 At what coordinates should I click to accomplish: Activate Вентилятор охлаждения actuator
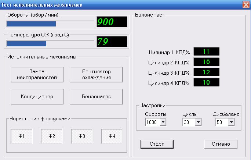coord(97,75)
